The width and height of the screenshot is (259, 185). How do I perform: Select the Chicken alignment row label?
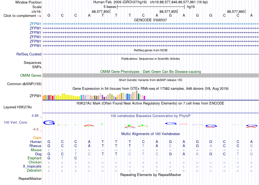(35, 162)
